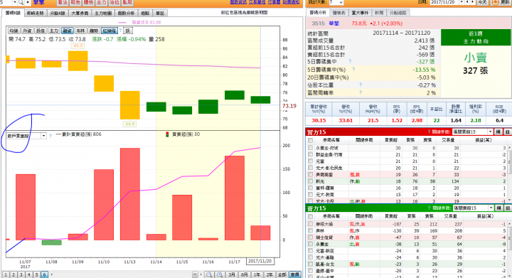Viewport: 512px width, 278px height.
Task: Click page button 1 below the chart
Action: 6,274
